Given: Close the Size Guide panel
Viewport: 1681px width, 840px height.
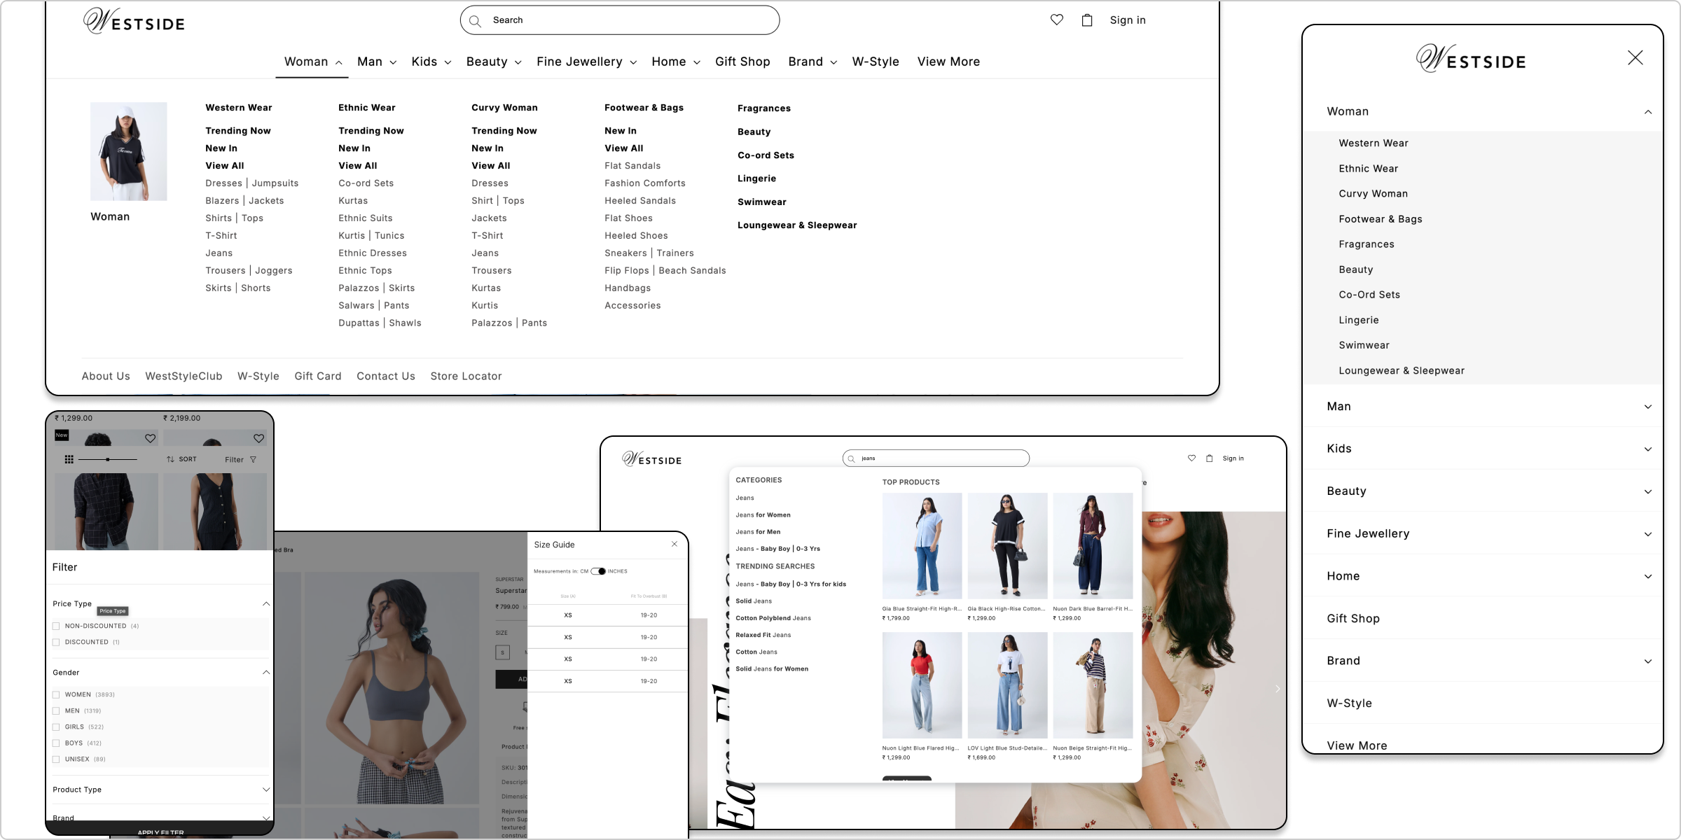Looking at the screenshot, I should [674, 544].
